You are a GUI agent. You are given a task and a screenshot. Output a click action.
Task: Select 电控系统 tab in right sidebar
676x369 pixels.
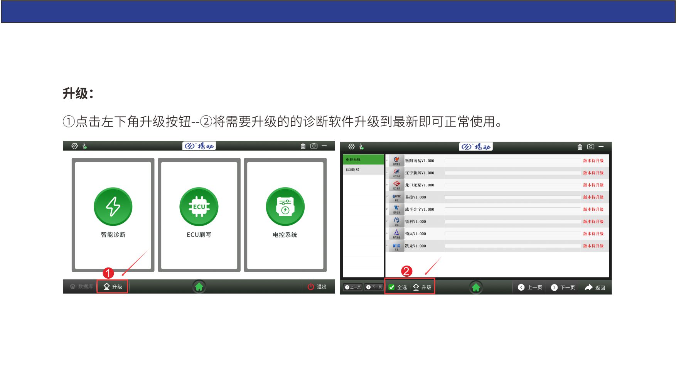point(363,159)
